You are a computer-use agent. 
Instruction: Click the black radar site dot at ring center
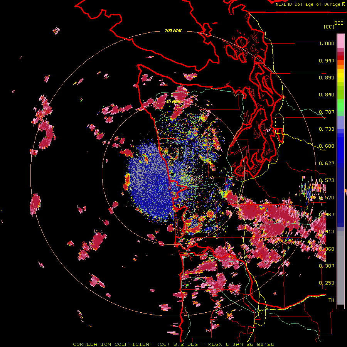pos(173,174)
